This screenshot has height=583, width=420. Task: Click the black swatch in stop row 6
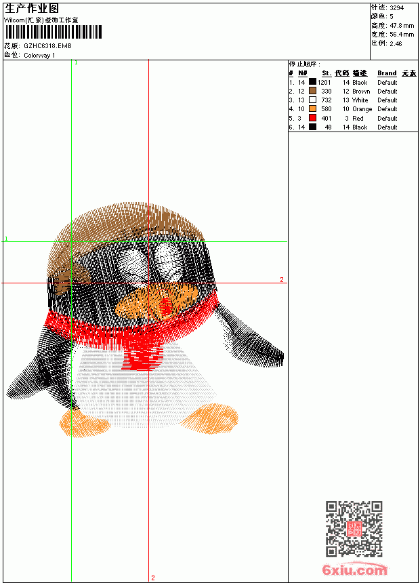(312, 127)
